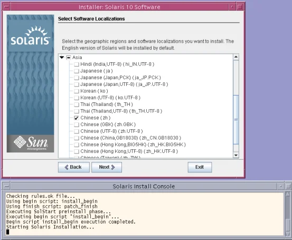Screen dimensions: 292x240
Task: Select 'Chinese ( zh )' row text
Action: pos(96,118)
